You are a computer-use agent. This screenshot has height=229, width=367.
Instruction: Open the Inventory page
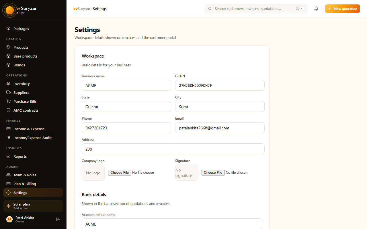[33, 84]
